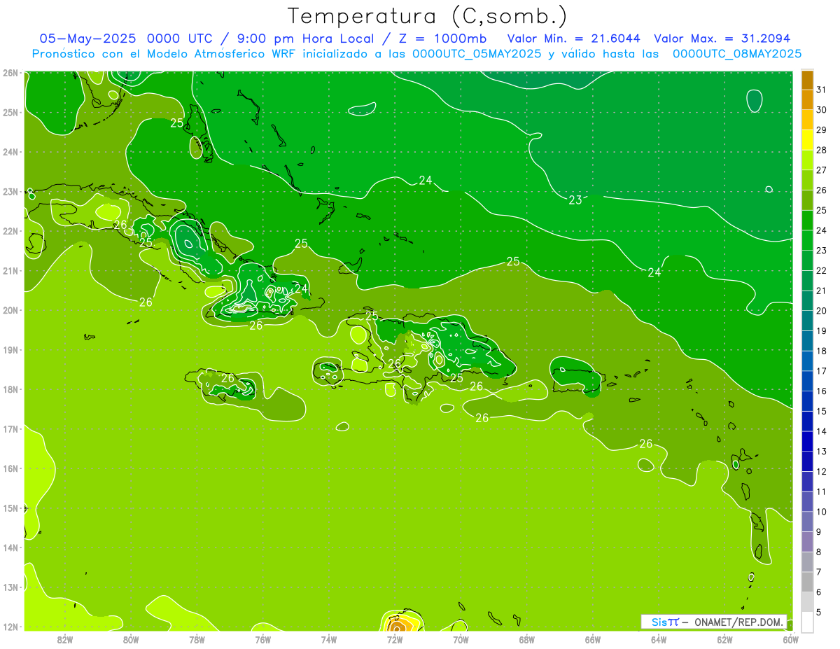Image resolution: width=840 pixels, height=649 pixels.
Task: Click the '70W' longitude axis label
Action: [x=461, y=639]
